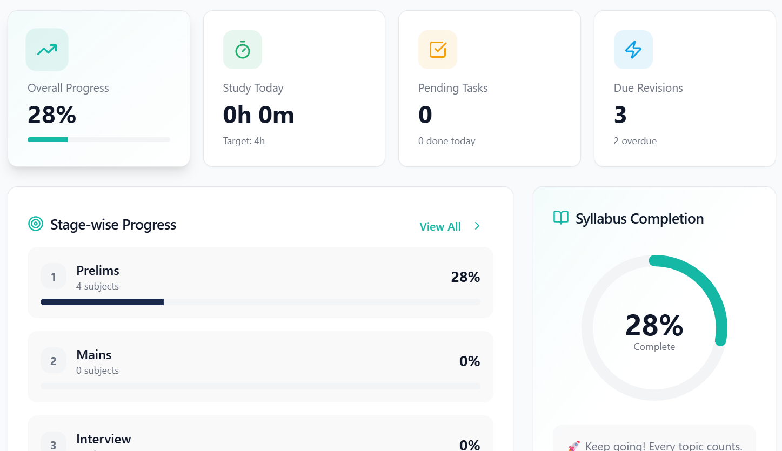Image resolution: width=782 pixels, height=451 pixels.
Task: Click the Pending Tasks checkbox icon
Action: (438, 50)
